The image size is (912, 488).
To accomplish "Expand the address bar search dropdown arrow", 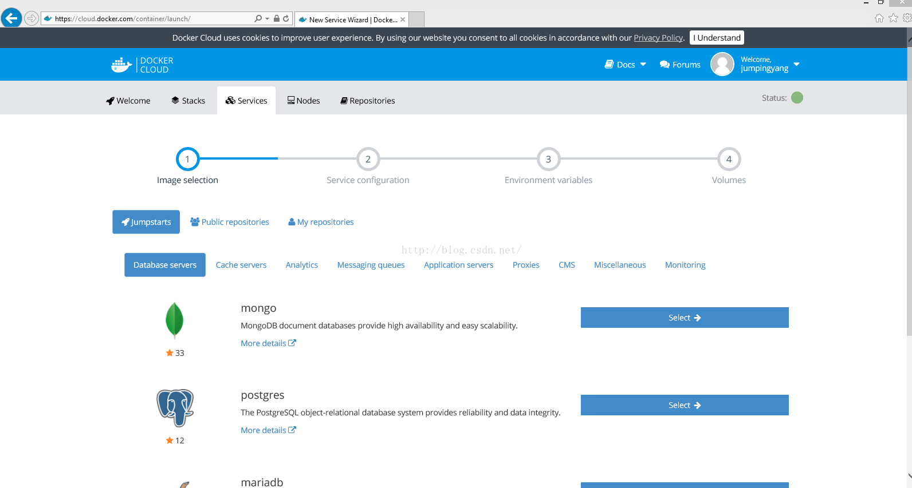I will (x=267, y=19).
